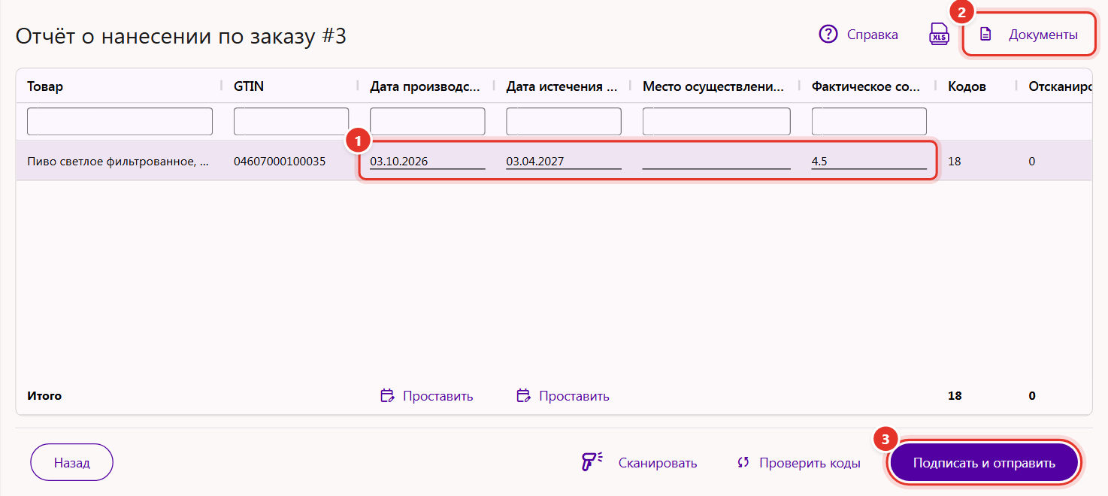
Task: Click the Отсканировано column header
Action: pos(1060,86)
